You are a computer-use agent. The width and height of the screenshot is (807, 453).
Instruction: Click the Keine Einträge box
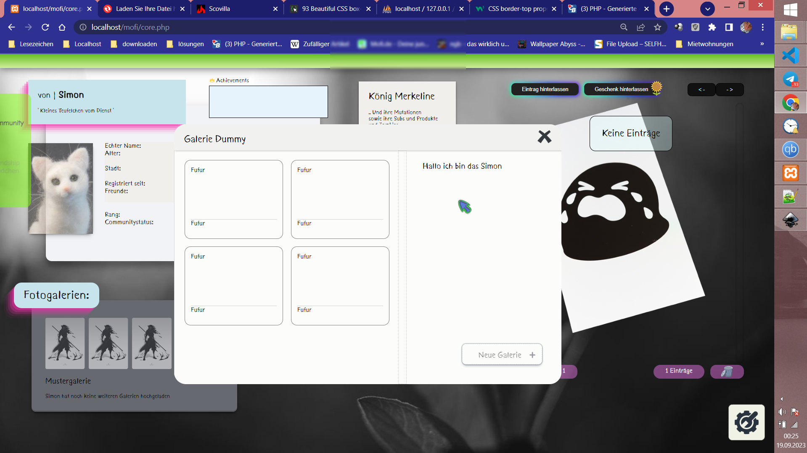click(x=631, y=134)
